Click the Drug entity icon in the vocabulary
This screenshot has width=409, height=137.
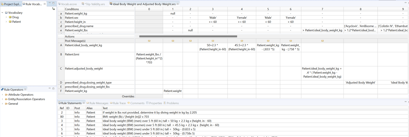click(10, 17)
